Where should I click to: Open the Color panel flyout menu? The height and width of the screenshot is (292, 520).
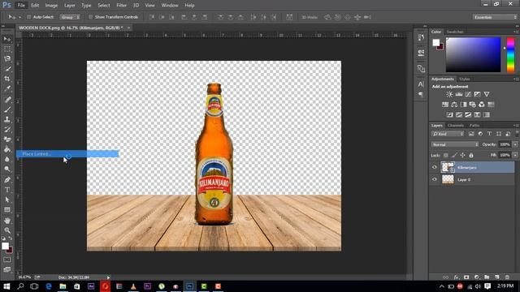tap(516, 32)
